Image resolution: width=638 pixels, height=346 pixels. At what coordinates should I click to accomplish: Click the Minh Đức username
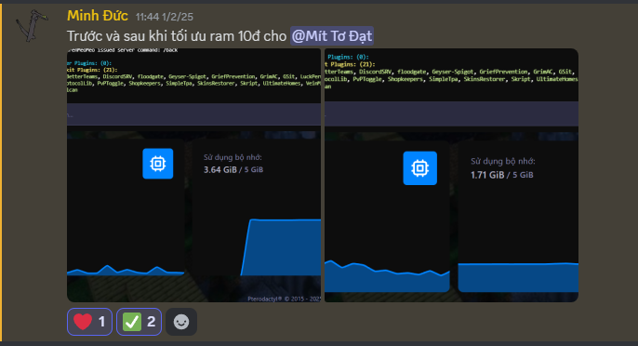[x=98, y=16]
